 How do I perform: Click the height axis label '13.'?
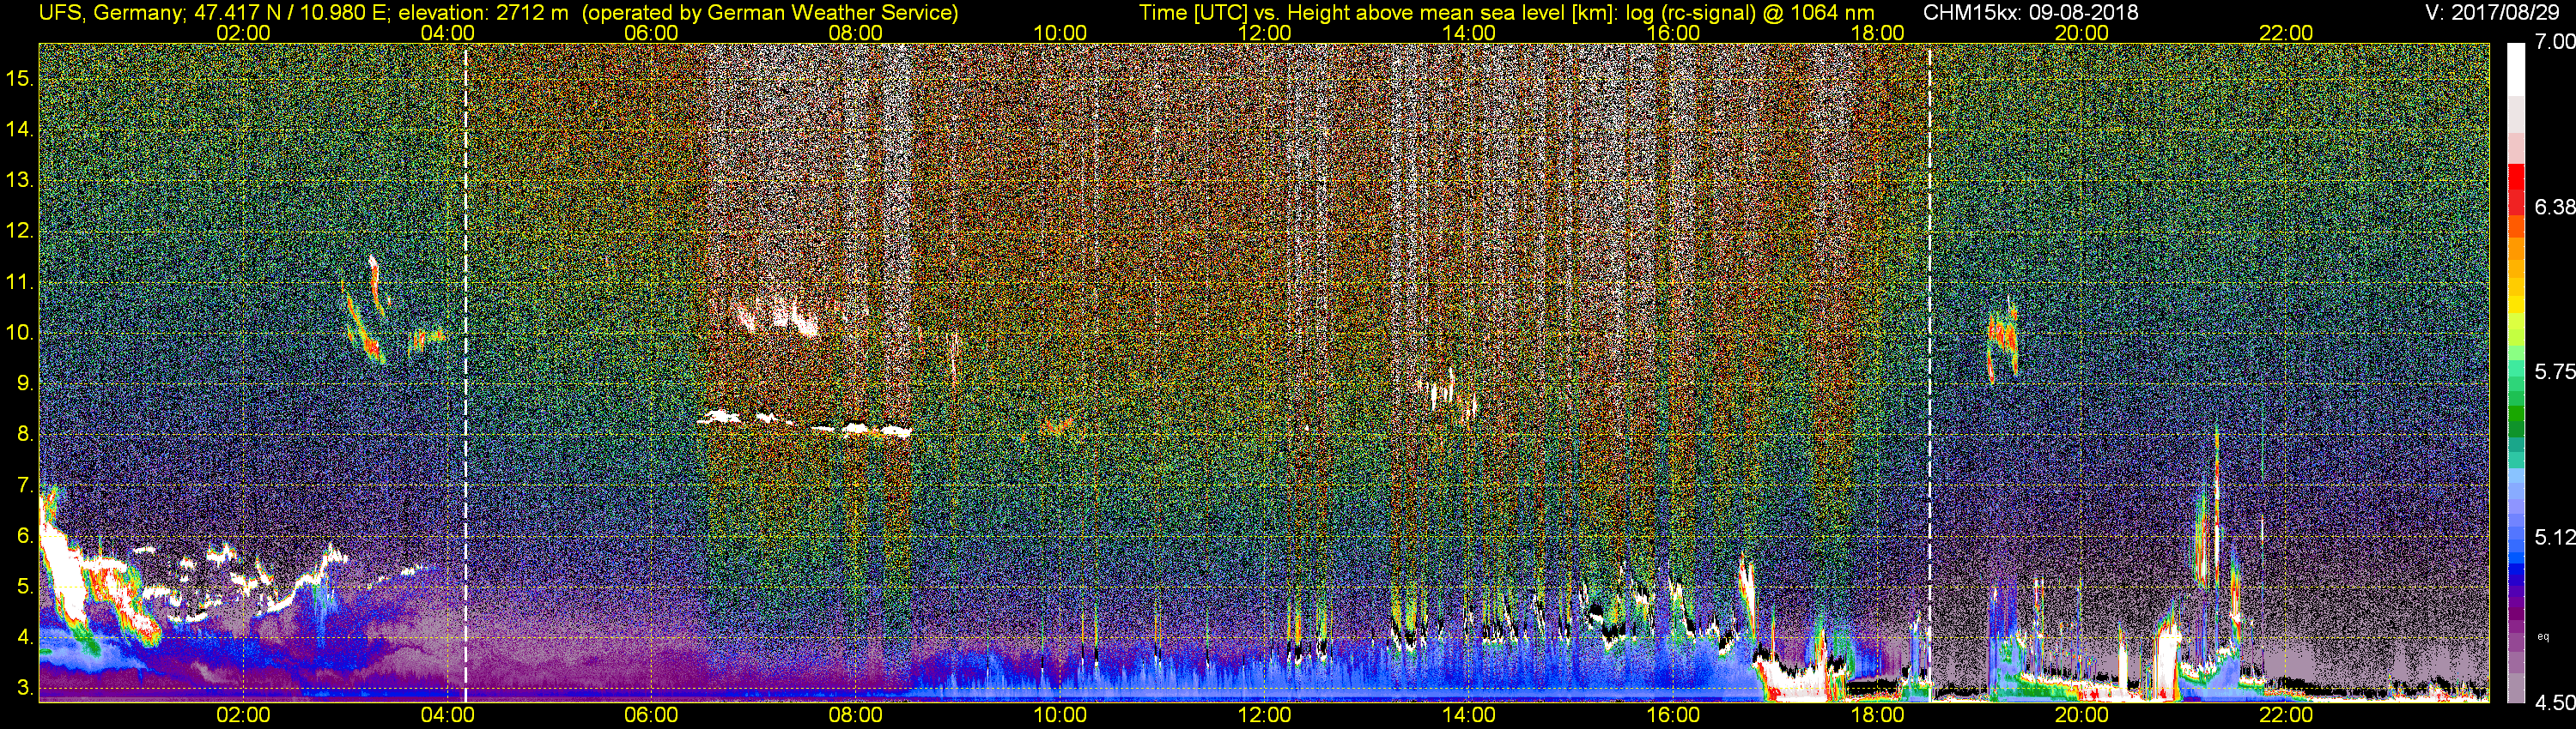click(20, 181)
